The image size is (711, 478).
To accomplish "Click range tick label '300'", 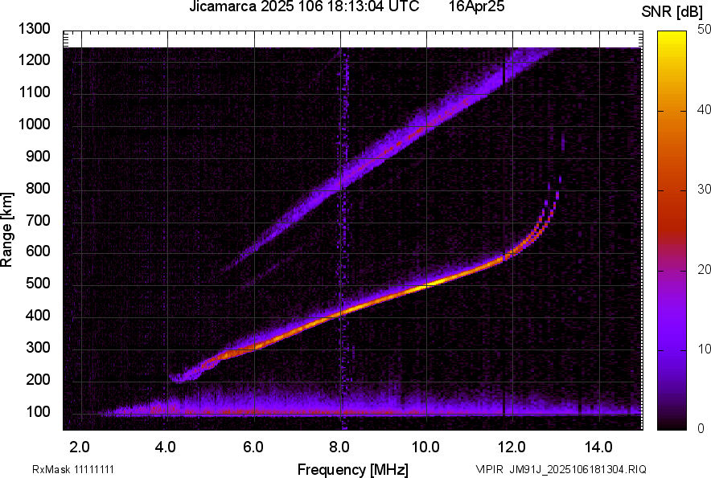I will click(x=38, y=348).
